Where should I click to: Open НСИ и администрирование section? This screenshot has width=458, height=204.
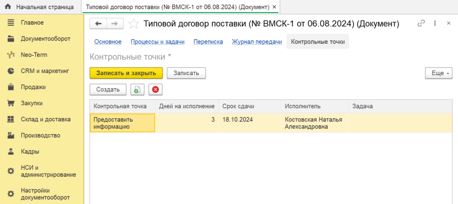48,171
